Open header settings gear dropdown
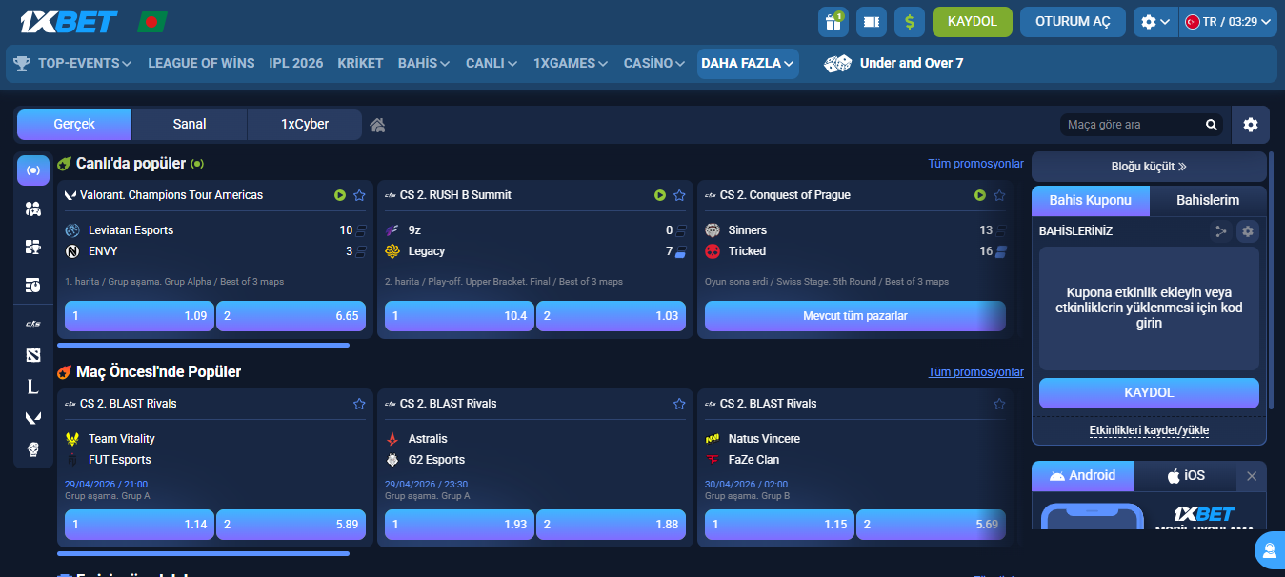This screenshot has height=577, width=1285. click(1155, 21)
